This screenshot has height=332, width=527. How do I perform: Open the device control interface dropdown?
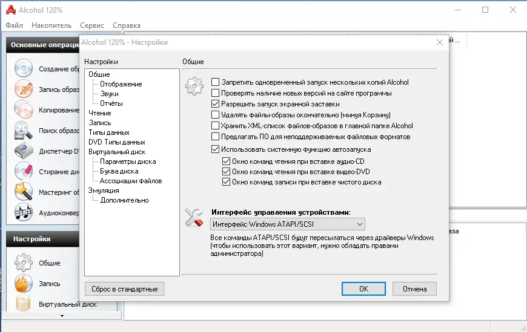pos(287,224)
